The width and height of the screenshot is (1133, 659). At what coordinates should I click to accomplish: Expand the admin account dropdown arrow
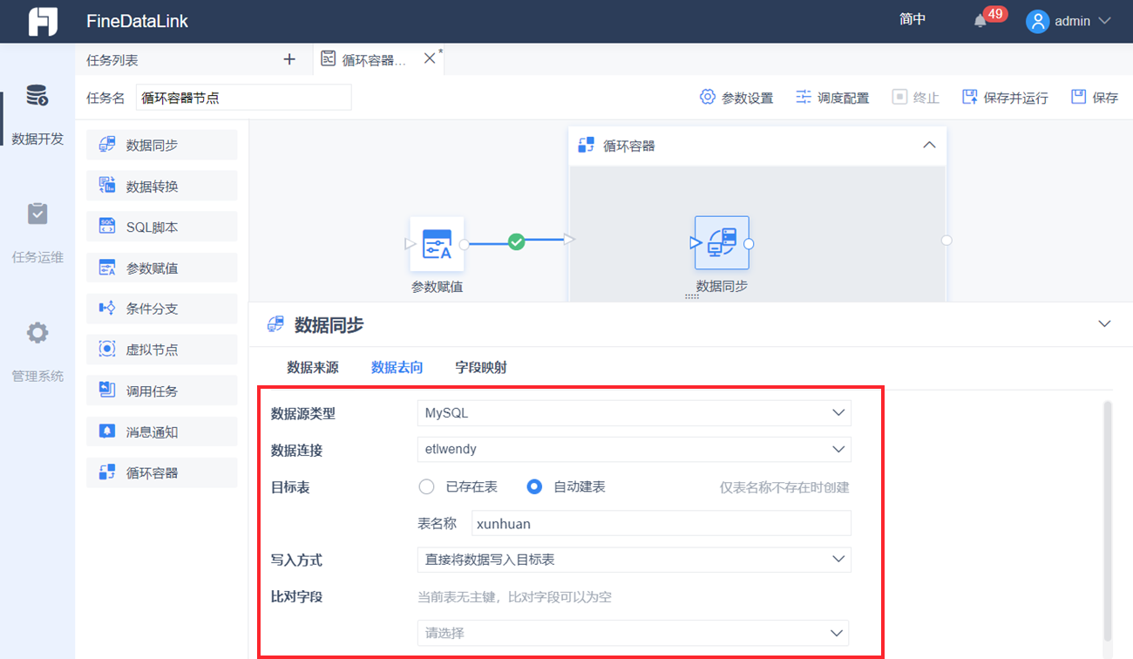pos(1104,21)
